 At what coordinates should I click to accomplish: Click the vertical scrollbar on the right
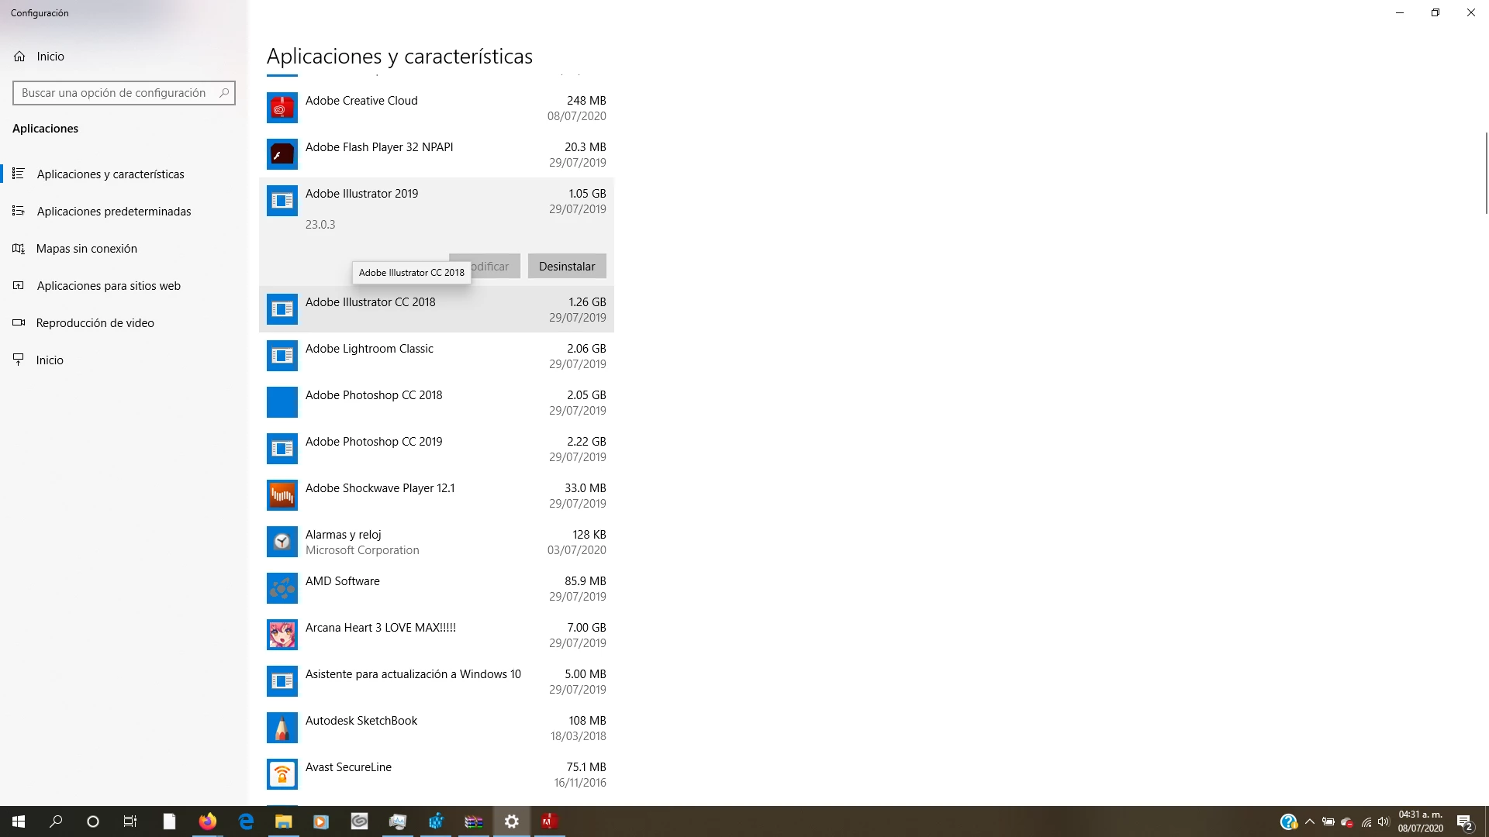[1486, 172]
